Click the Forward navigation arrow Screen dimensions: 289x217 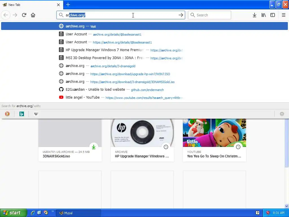coord(15,15)
